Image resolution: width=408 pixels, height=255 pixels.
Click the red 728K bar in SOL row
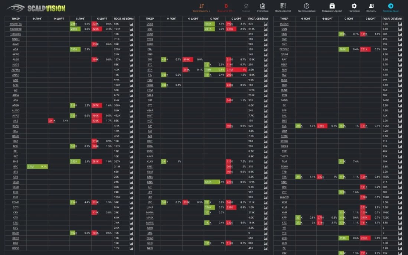tap(322, 126)
